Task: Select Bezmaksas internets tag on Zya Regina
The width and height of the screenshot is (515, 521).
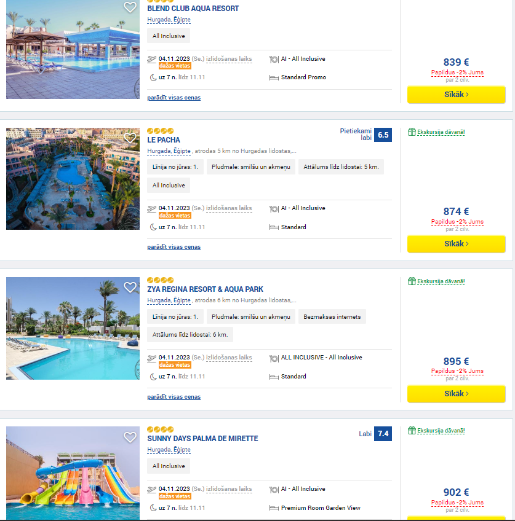Action: [x=332, y=316]
